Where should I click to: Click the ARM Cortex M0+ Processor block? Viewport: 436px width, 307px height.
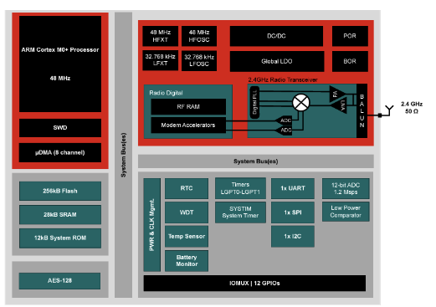coord(60,64)
